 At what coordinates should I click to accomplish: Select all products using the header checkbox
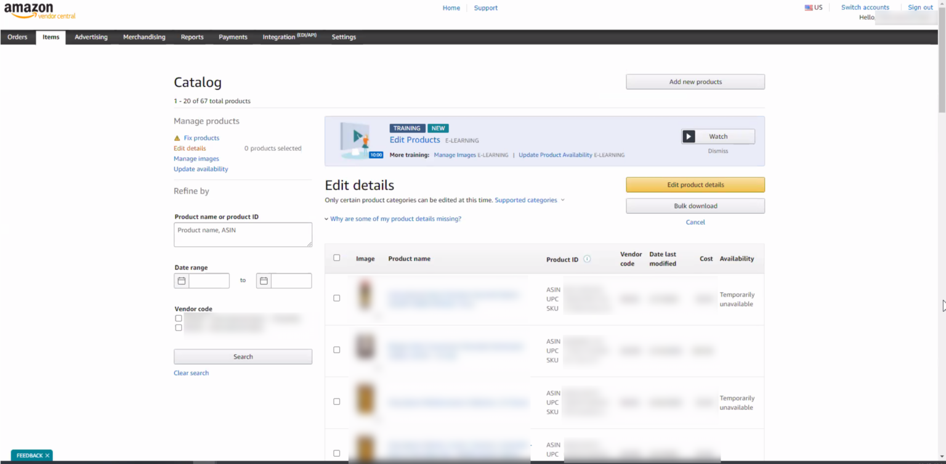pyautogui.click(x=336, y=258)
